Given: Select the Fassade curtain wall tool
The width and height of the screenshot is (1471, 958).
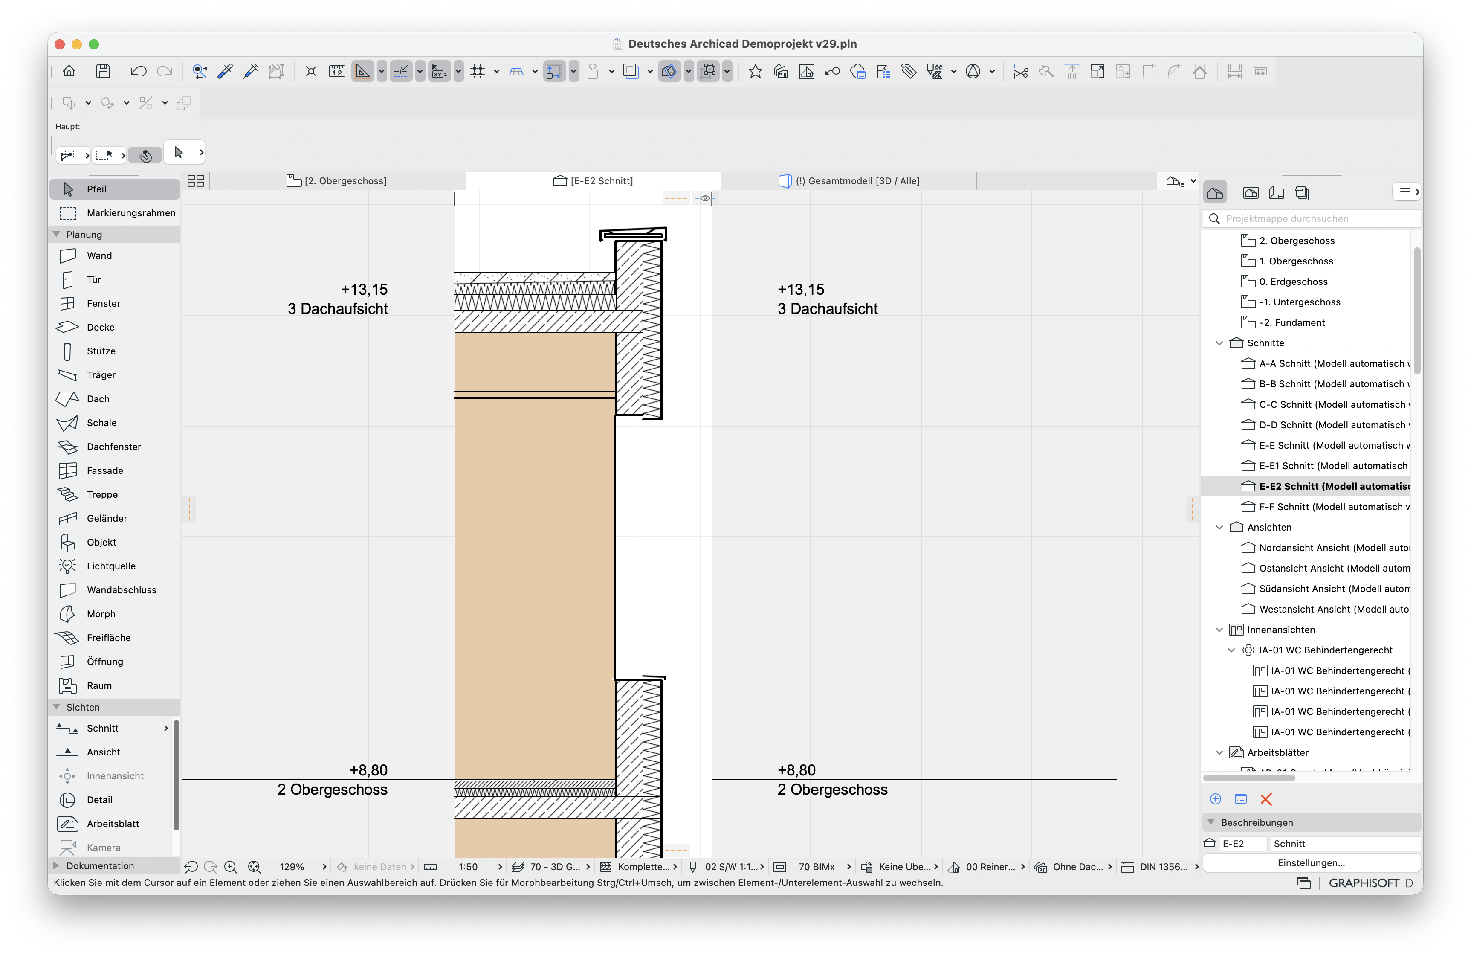Looking at the screenshot, I should [114, 470].
